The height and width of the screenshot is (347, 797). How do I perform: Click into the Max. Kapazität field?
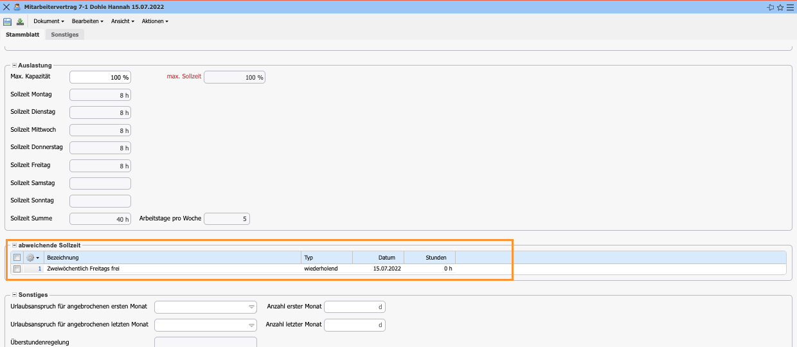(100, 77)
